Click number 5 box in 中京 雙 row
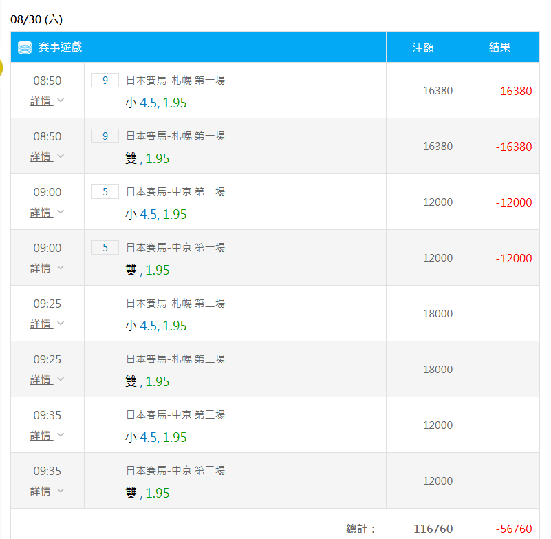 pos(105,248)
